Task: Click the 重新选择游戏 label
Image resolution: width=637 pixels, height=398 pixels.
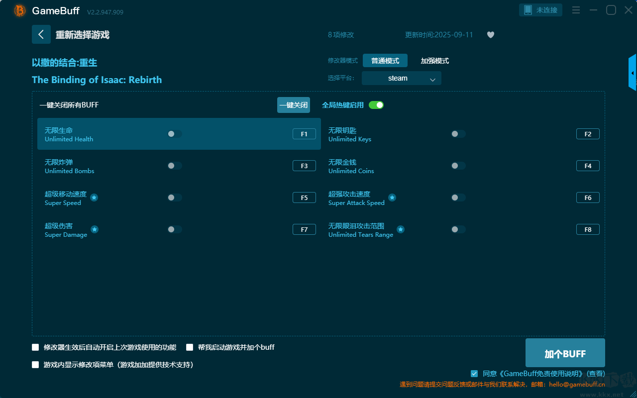Action: tap(83, 35)
